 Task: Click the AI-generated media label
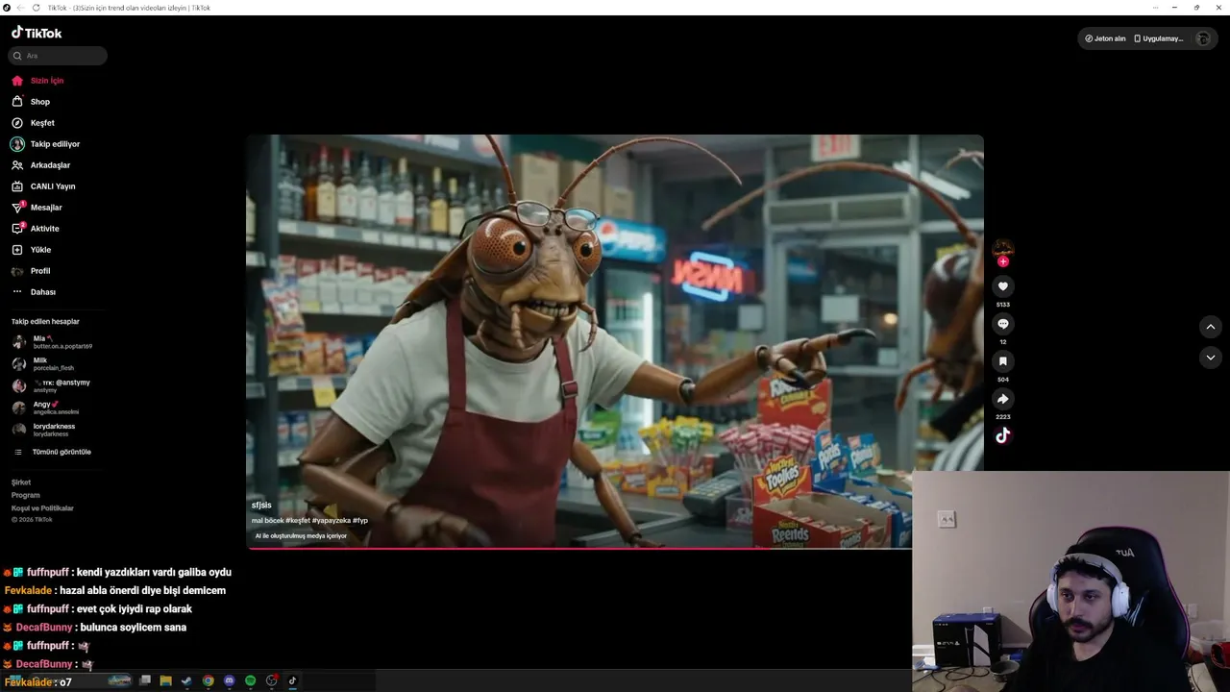(301, 536)
